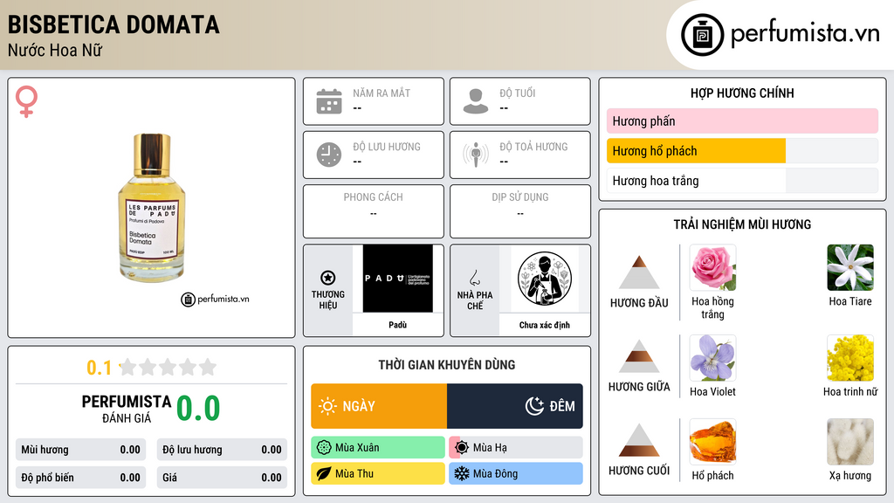894x503 pixels.
Task: Select the Mùa Đông season bar
Action: 516,473
